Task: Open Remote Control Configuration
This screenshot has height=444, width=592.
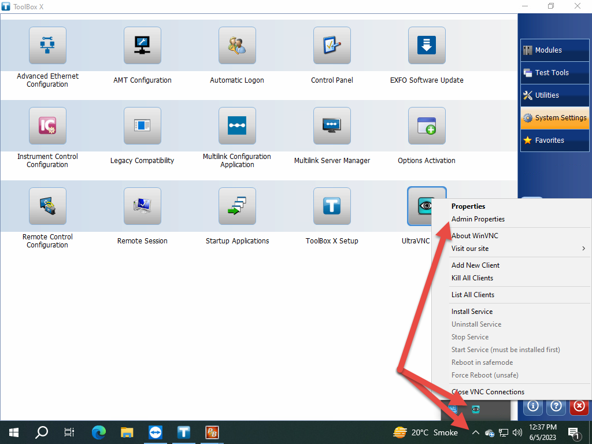Action: (47, 206)
